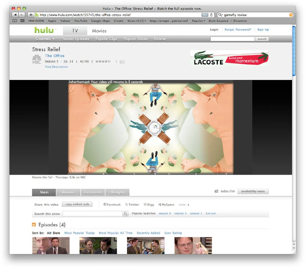Open the Top Sites grid icon

click(x=22, y=21)
